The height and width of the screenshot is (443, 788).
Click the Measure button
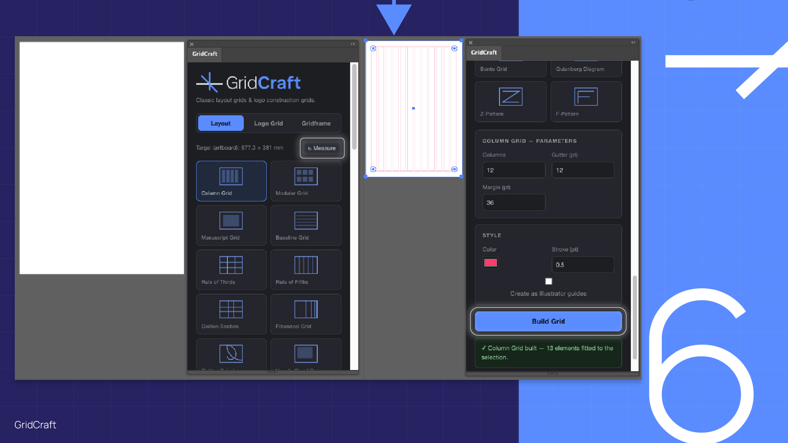pyautogui.click(x=322, y=148)
